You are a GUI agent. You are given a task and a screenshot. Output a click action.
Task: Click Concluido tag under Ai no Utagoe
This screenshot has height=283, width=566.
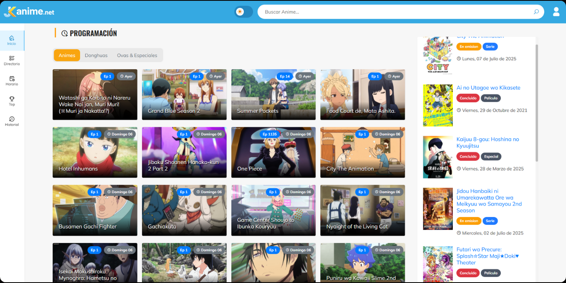pyautogui.click(x=468, y=98)
